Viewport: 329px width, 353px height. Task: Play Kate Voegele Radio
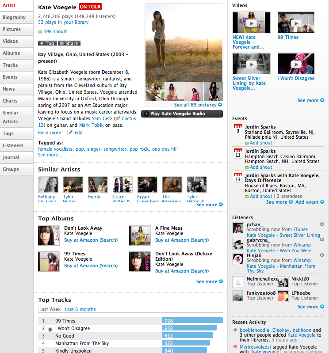click(182, 114)
